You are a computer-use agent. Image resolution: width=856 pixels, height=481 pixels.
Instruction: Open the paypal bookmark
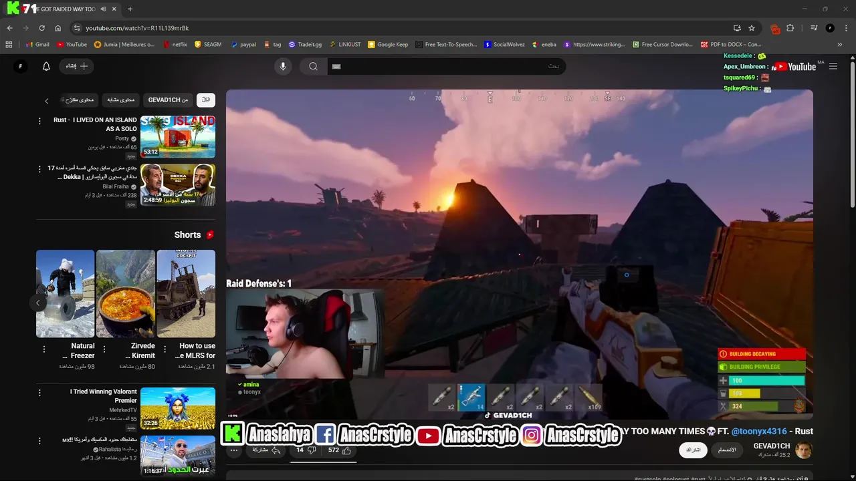click(x=243, y=45)
